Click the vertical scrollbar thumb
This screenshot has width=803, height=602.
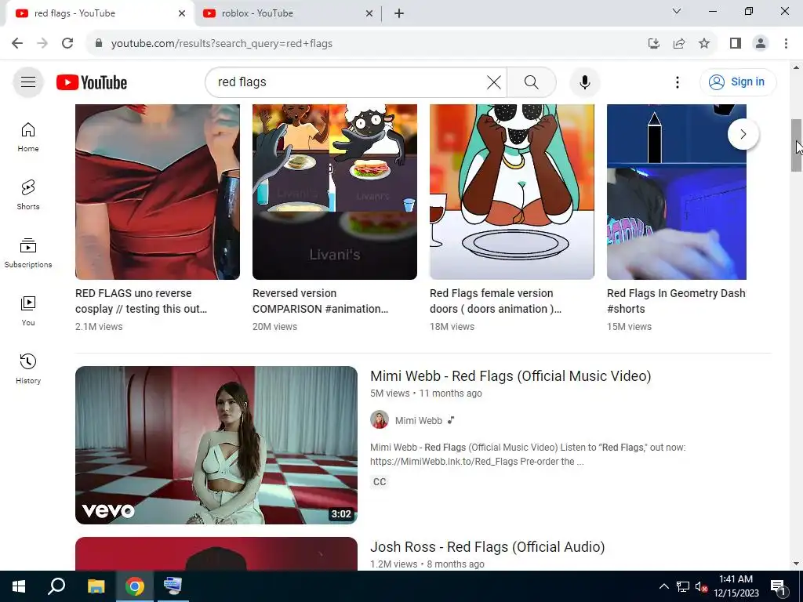(x=797, y=145)
